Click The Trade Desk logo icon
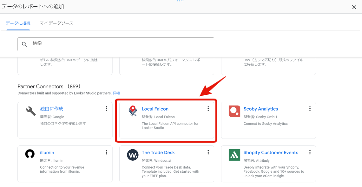 coord(133,155)
